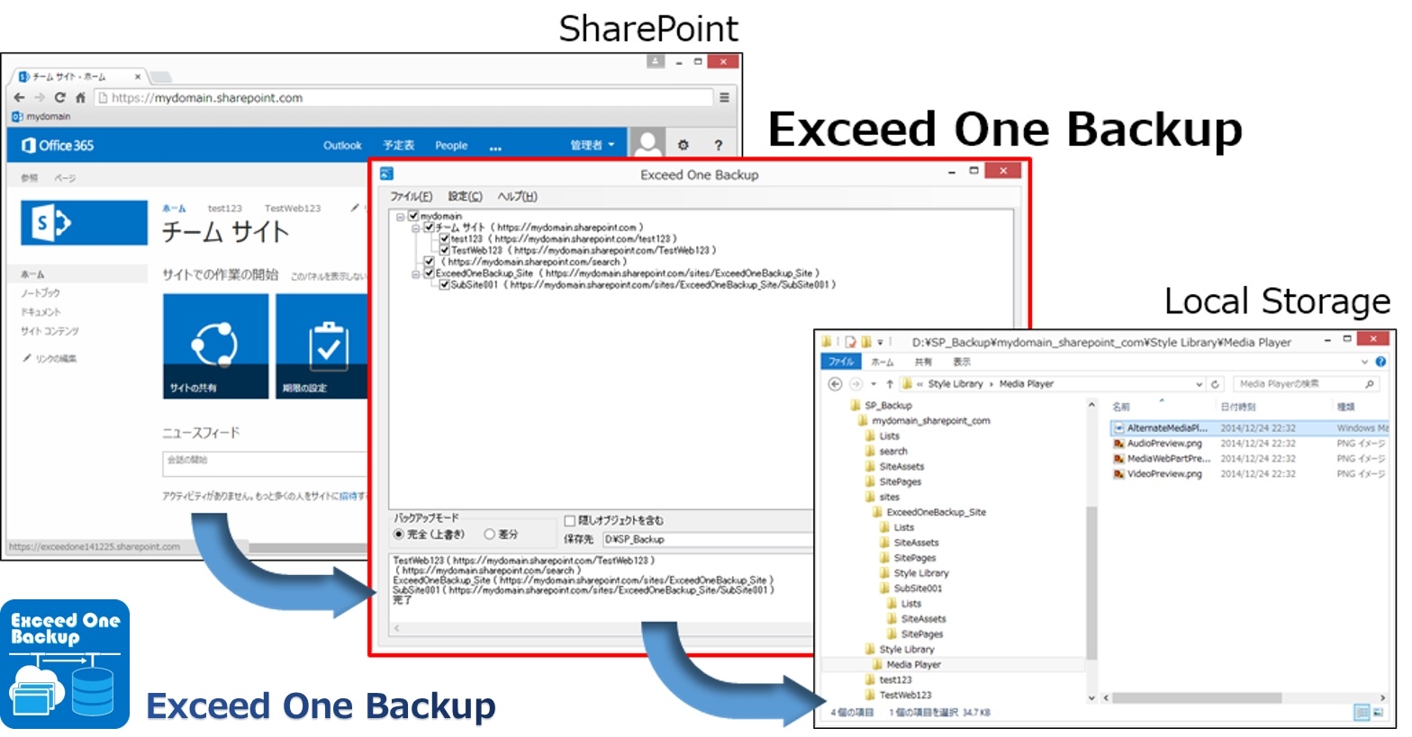Uncheck the test123 checkbox in backup tree
This screenshot has width=1412, height=737.
point(445,239)
